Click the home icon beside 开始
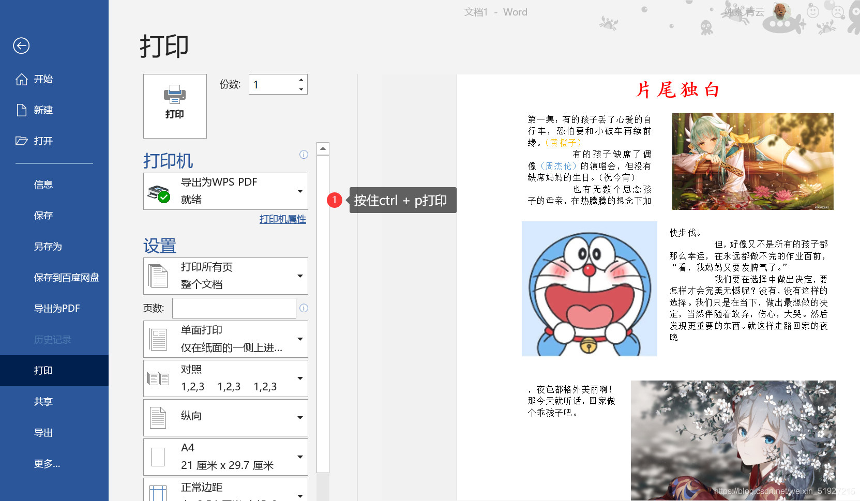Image resolution: width=860 pixels, height=501 pixels. (x=22, y=79)
